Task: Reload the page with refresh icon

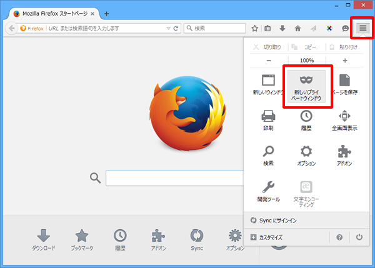Action: (x=176, y=29)
